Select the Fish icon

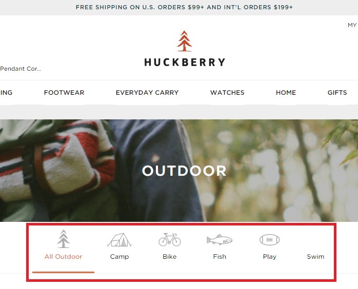tap(220, 240)
